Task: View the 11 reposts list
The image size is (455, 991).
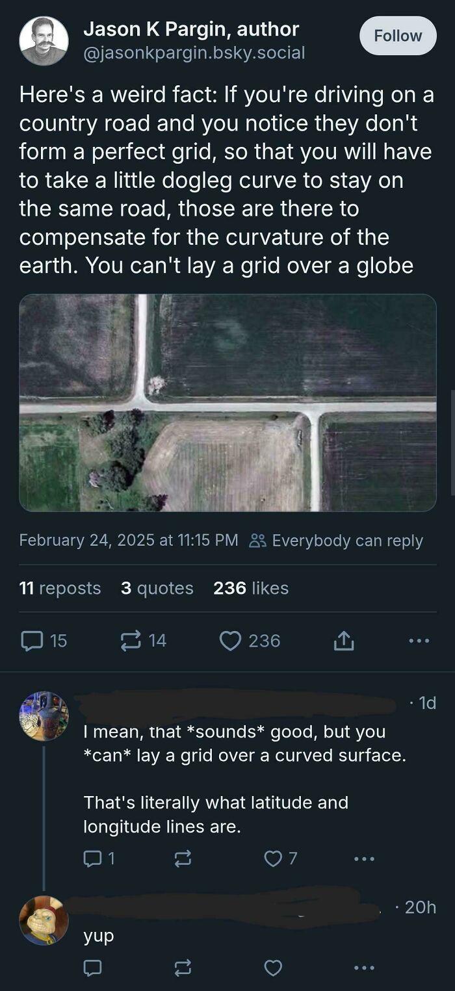Action: [60, 588]
